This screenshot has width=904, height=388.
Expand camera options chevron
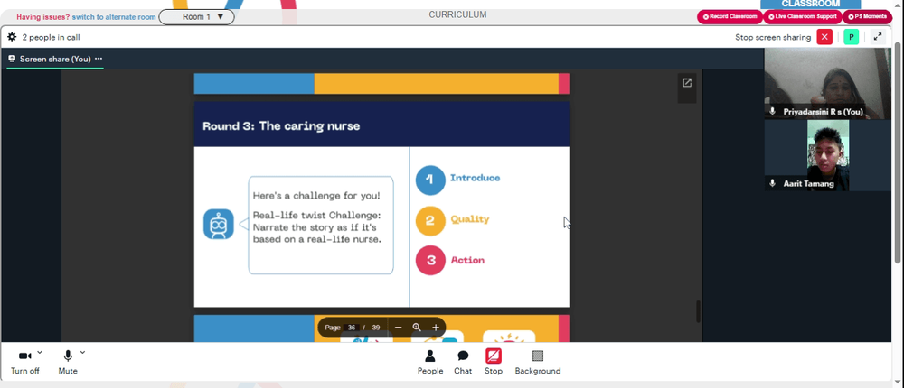(x=39, y=352)
